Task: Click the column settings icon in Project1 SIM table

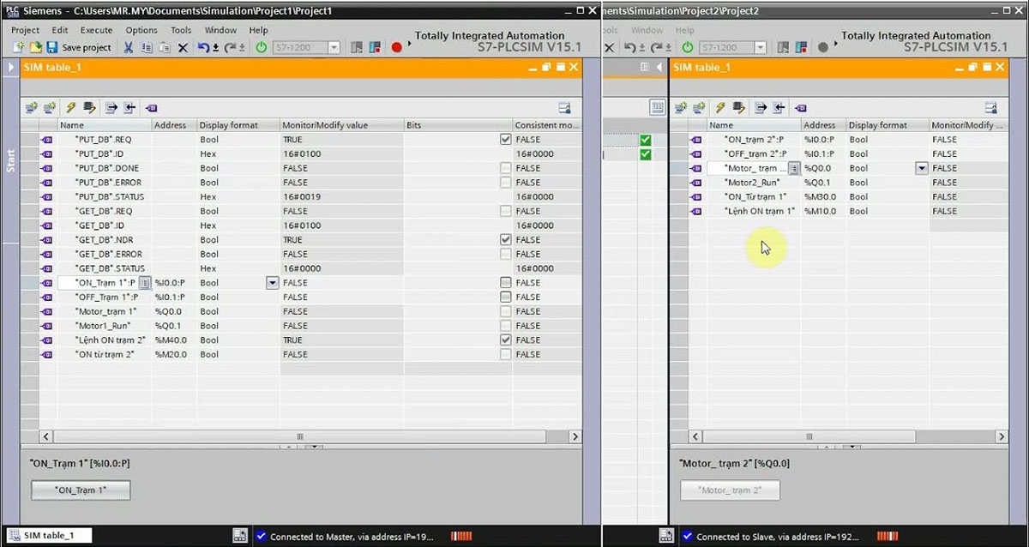Action: [x=564, y=108]
